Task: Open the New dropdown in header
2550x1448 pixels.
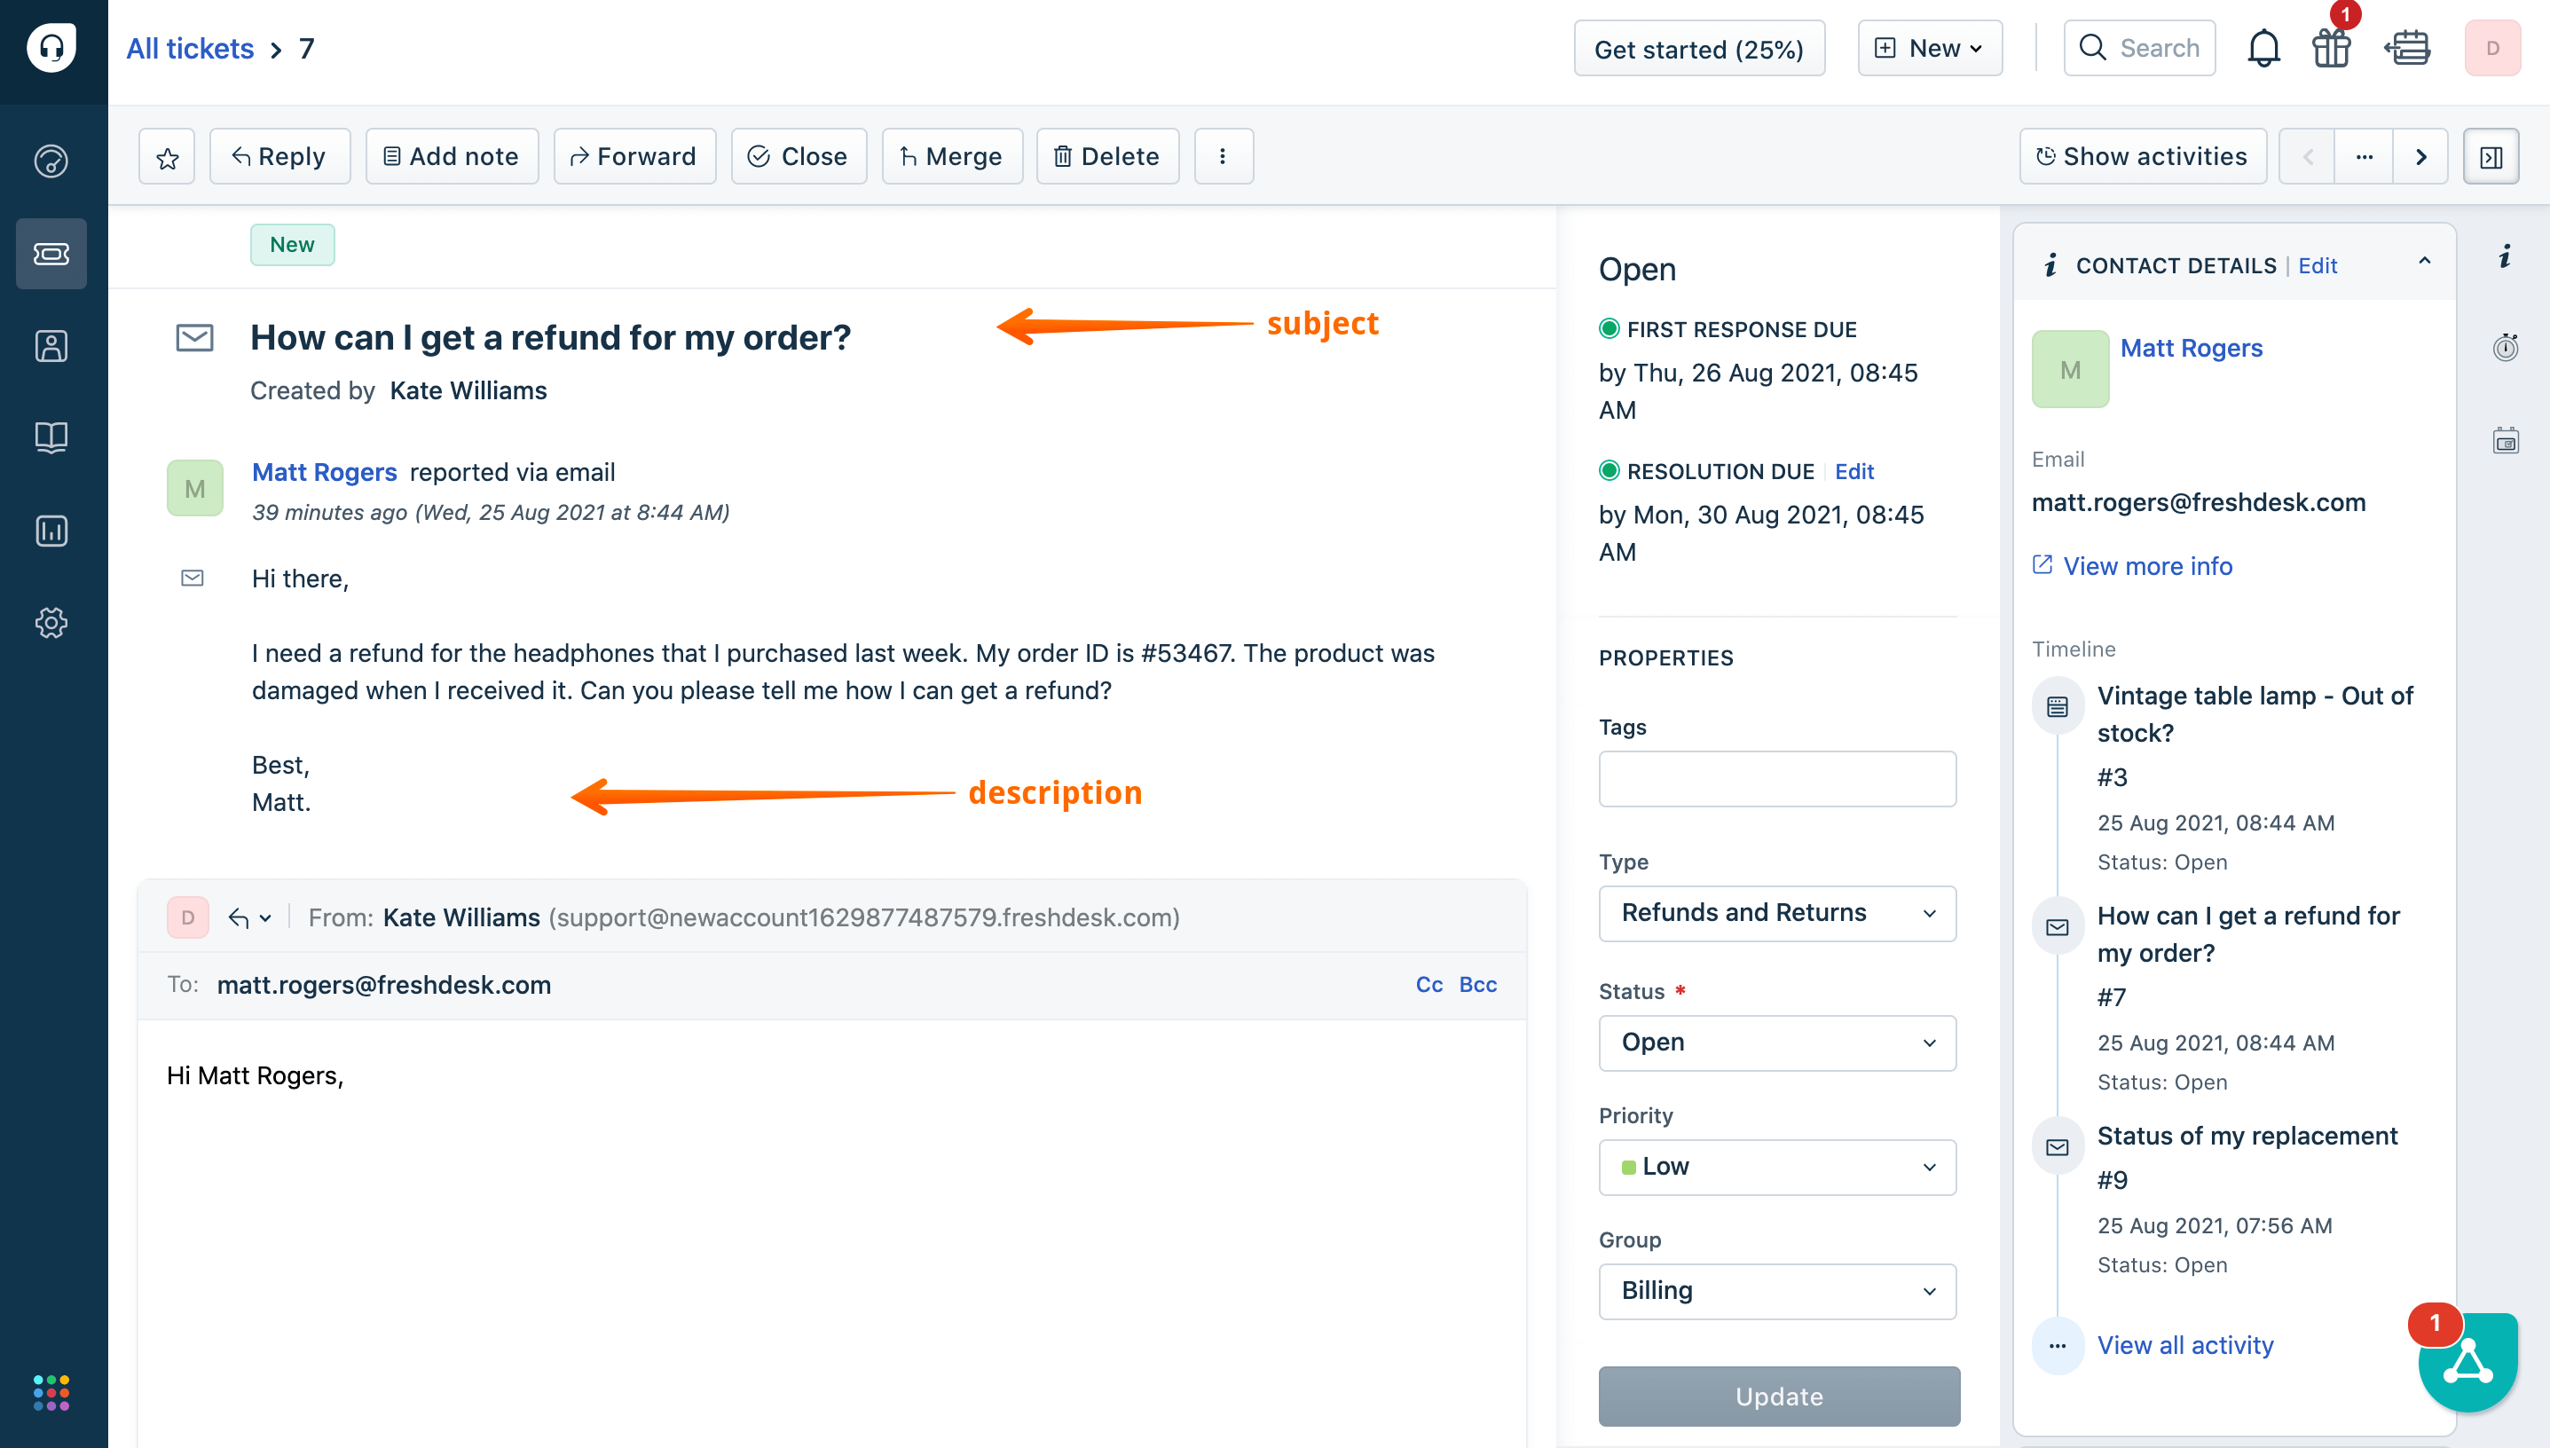Action: (1930, 48)
